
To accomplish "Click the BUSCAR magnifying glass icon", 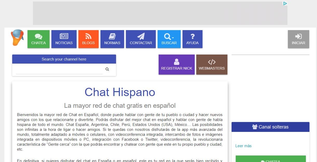I will click(x=168, y=36).
